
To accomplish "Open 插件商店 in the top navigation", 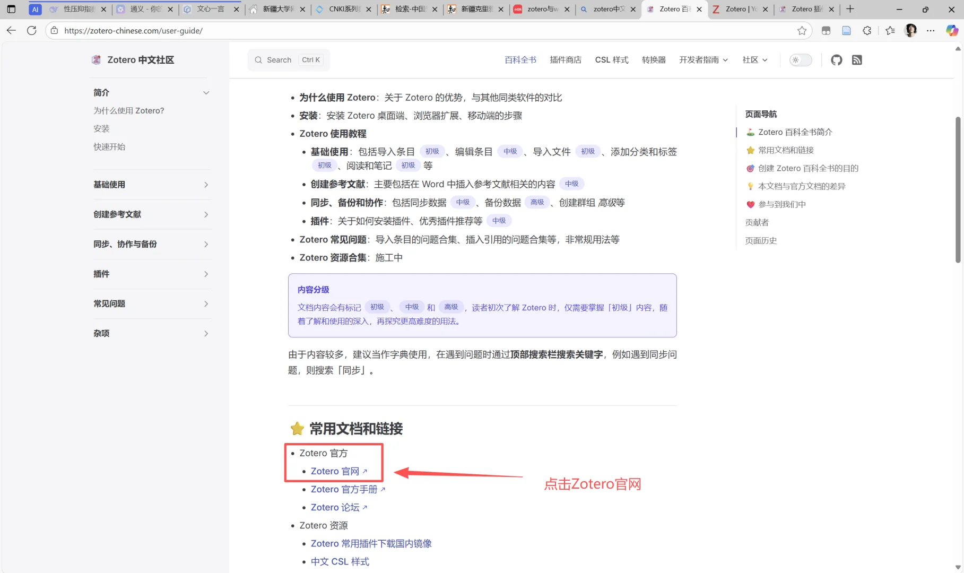I will coord(565,59).
